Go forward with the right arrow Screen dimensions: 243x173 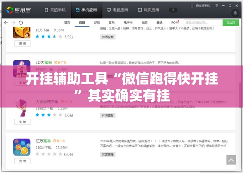[x=13, y=23]
